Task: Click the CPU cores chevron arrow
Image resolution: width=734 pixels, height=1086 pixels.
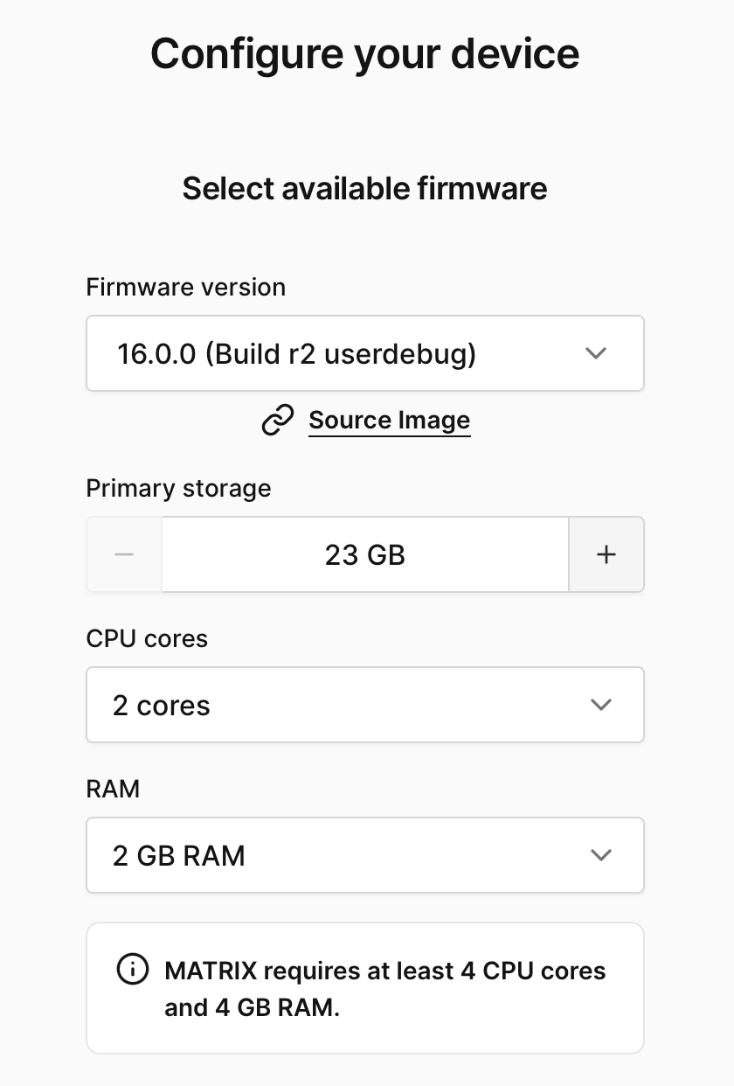Action: coord(601,705)
